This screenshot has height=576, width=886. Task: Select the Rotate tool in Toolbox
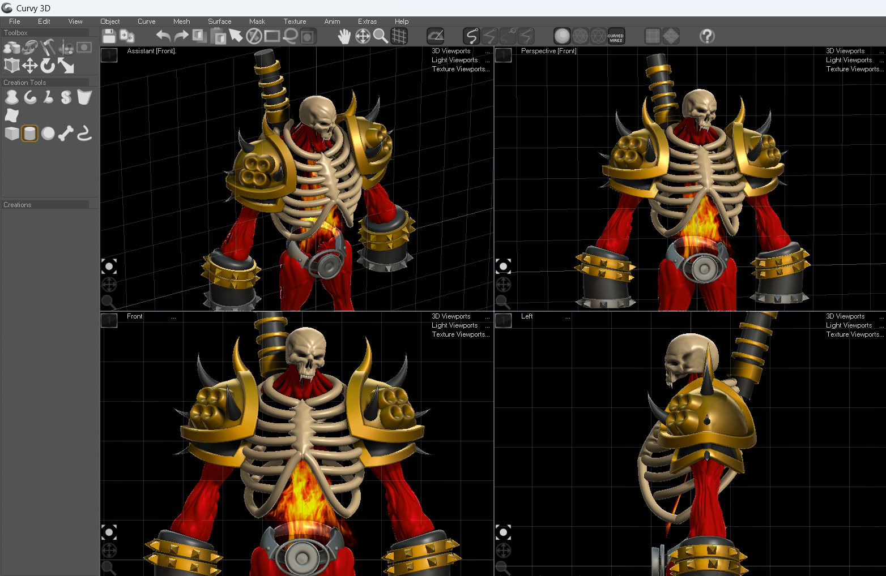coord(48,66)
